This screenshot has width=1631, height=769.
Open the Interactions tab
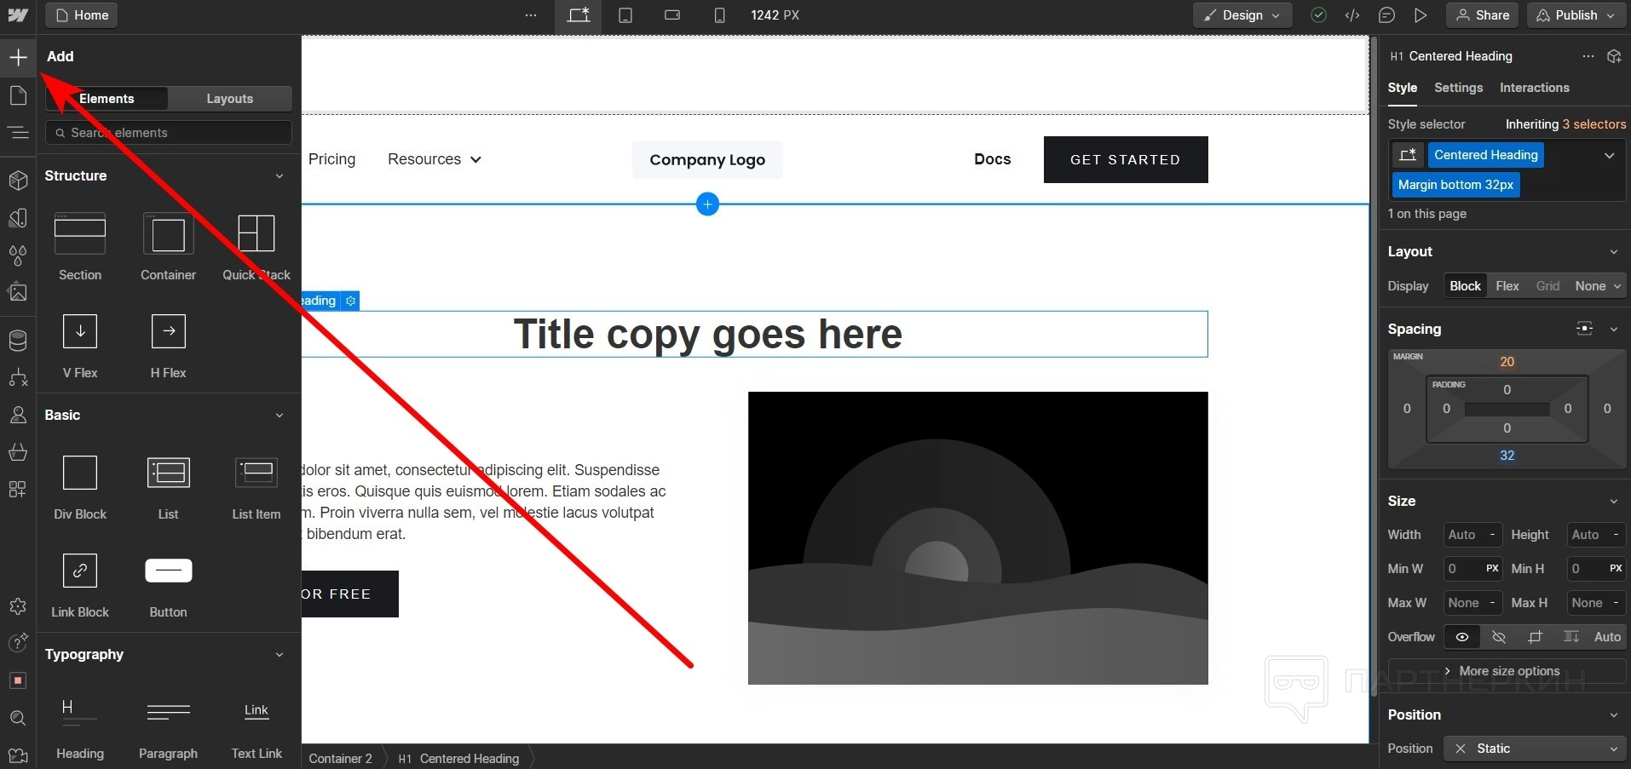click(1534, 88)
